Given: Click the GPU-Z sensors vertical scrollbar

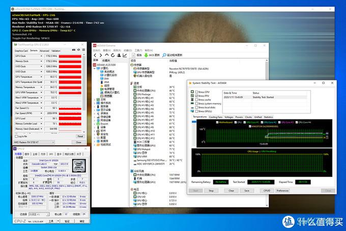Looking at the screenshot, I should point(84,93).
